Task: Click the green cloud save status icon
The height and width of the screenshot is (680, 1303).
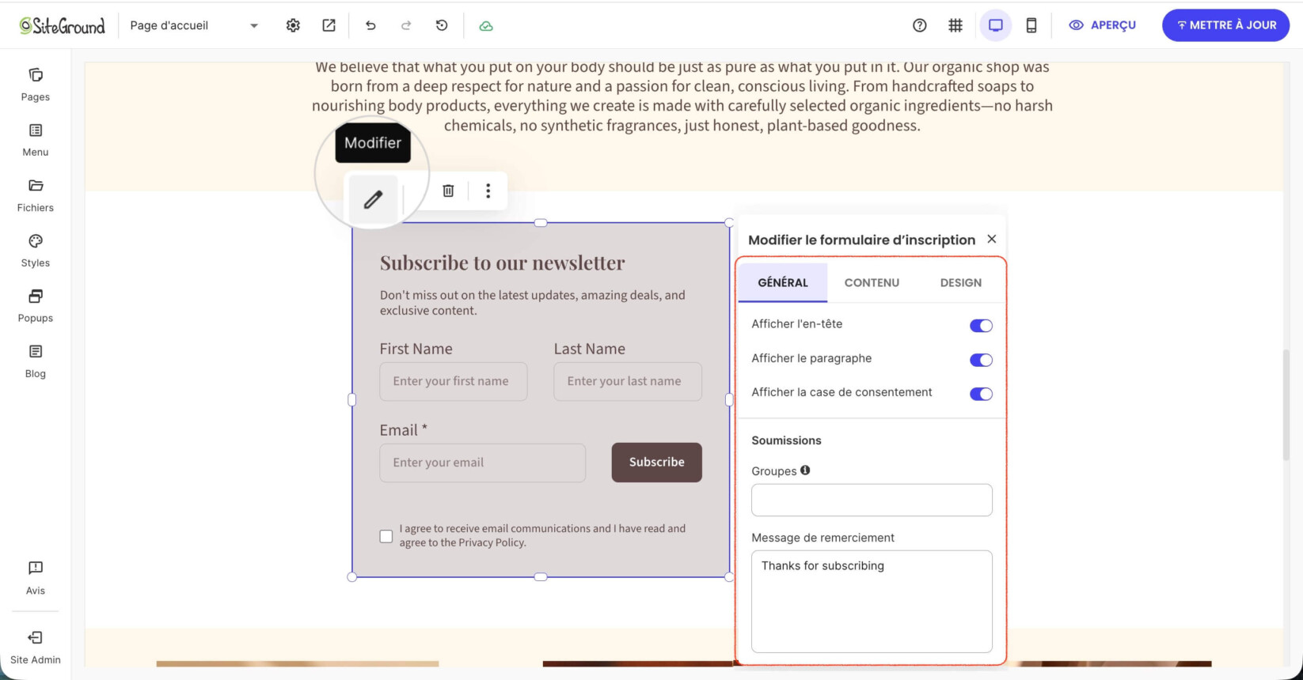Action: [486, 25]
